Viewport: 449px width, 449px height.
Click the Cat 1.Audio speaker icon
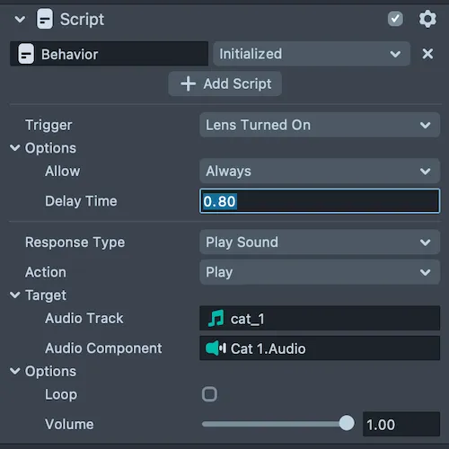tap(216, 348)
